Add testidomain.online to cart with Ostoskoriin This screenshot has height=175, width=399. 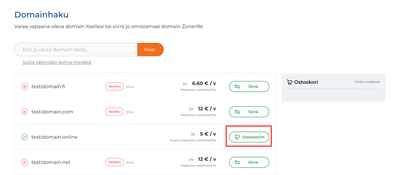pyautogui.click(x=249, y=137)
